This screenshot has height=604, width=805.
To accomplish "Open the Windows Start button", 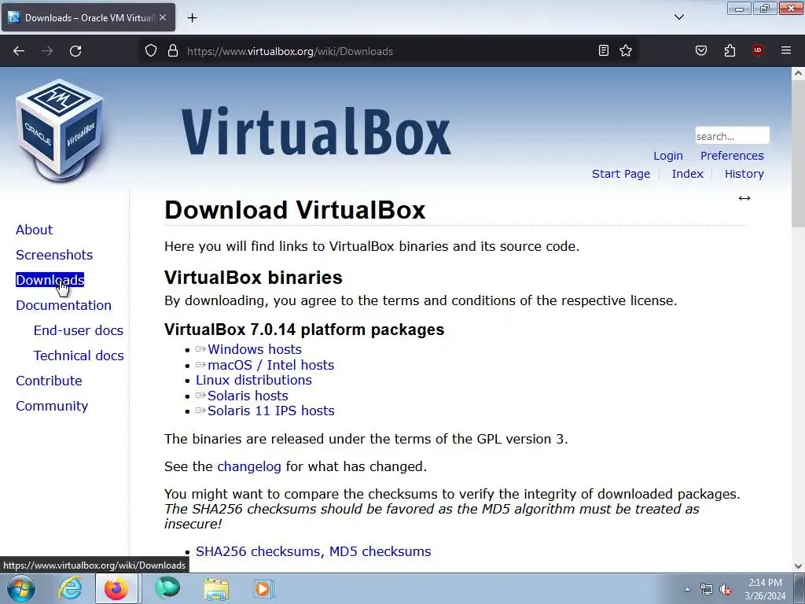I will pyautogui.click(x=20, y=589).
